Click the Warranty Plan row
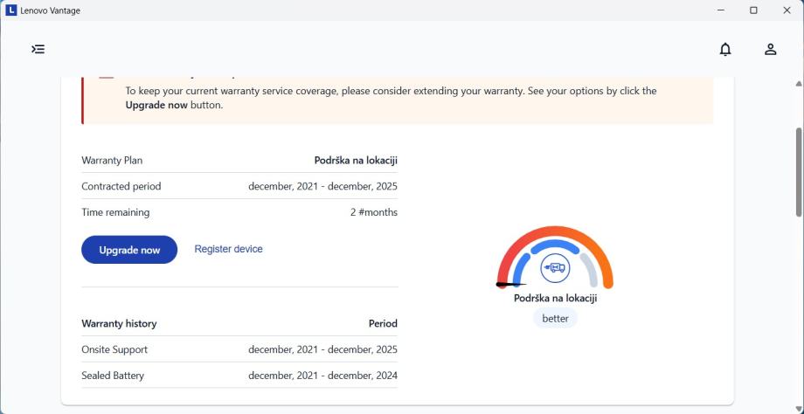This screenshot has width=804, height=414. [x=239, y=161]
